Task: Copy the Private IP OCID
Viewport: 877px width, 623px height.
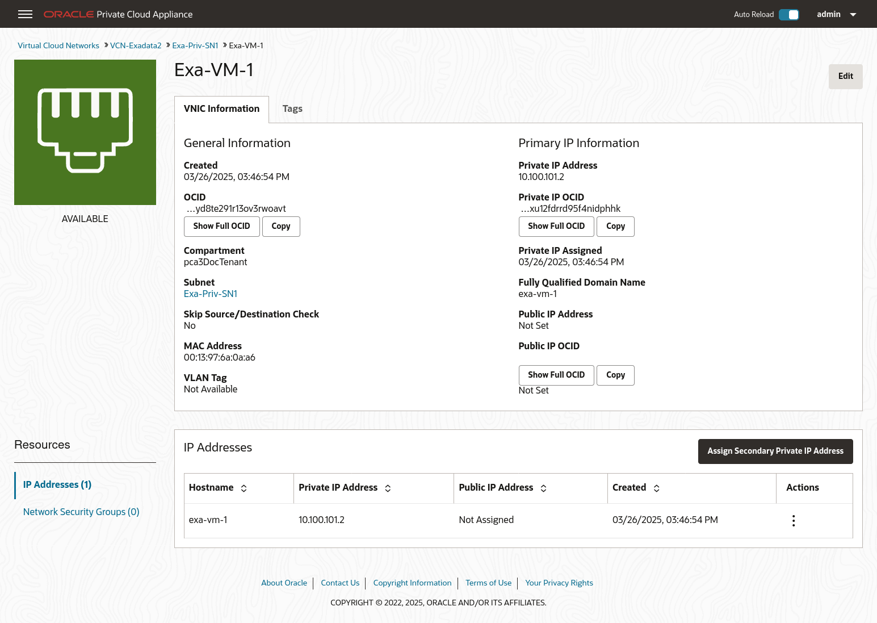Action: pyautogui.click(x=615, y=226)
